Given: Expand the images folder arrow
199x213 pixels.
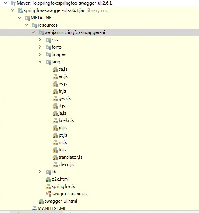Looking at the screenshot, I should click(40, 54).
